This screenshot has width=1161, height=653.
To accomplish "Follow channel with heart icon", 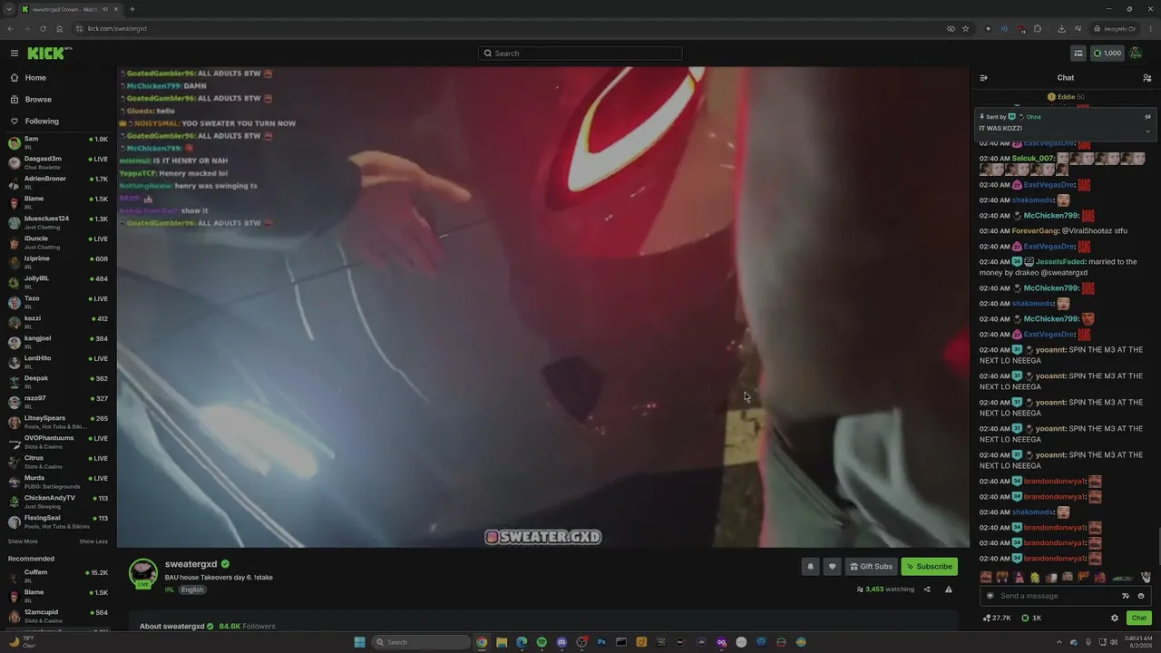I will [x=832, y=567].
